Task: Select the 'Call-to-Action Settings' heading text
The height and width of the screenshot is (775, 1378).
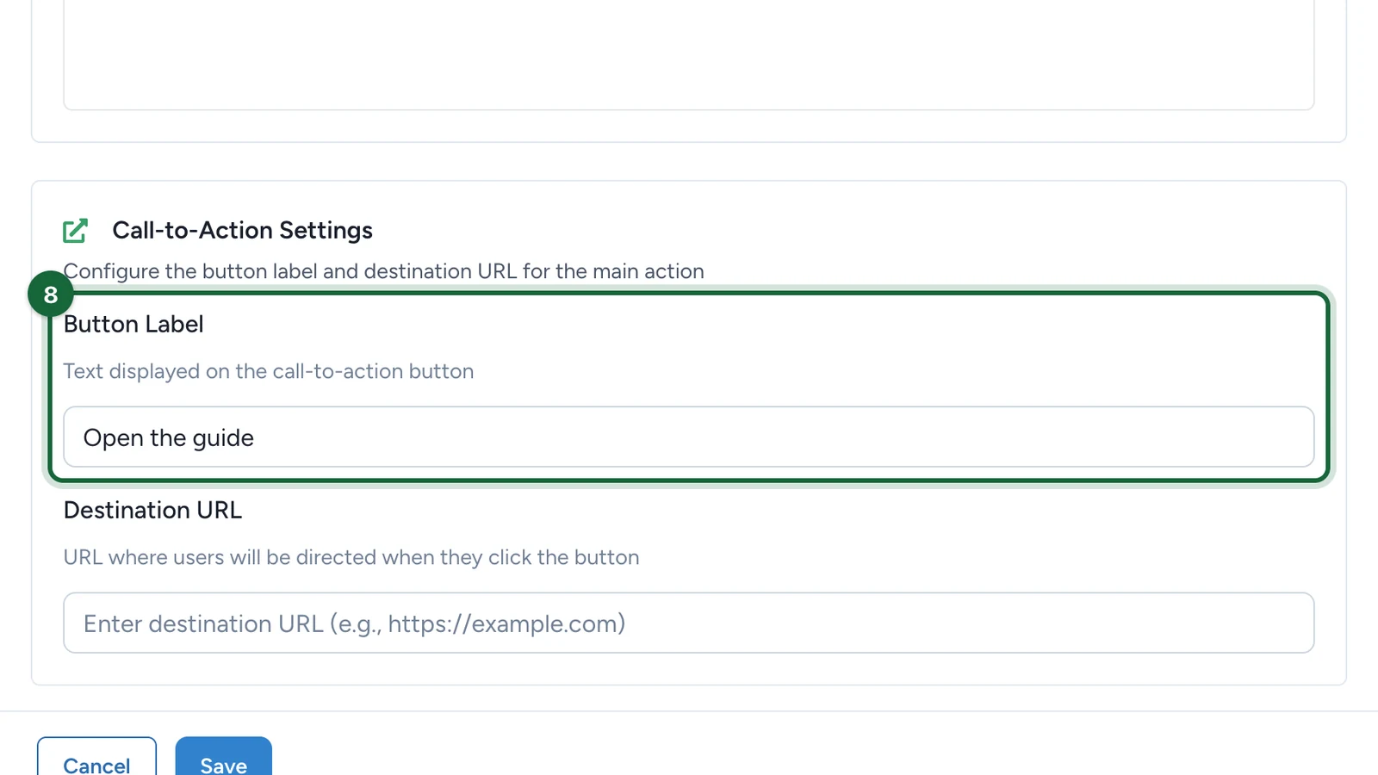Action: (x=242, y=230)
